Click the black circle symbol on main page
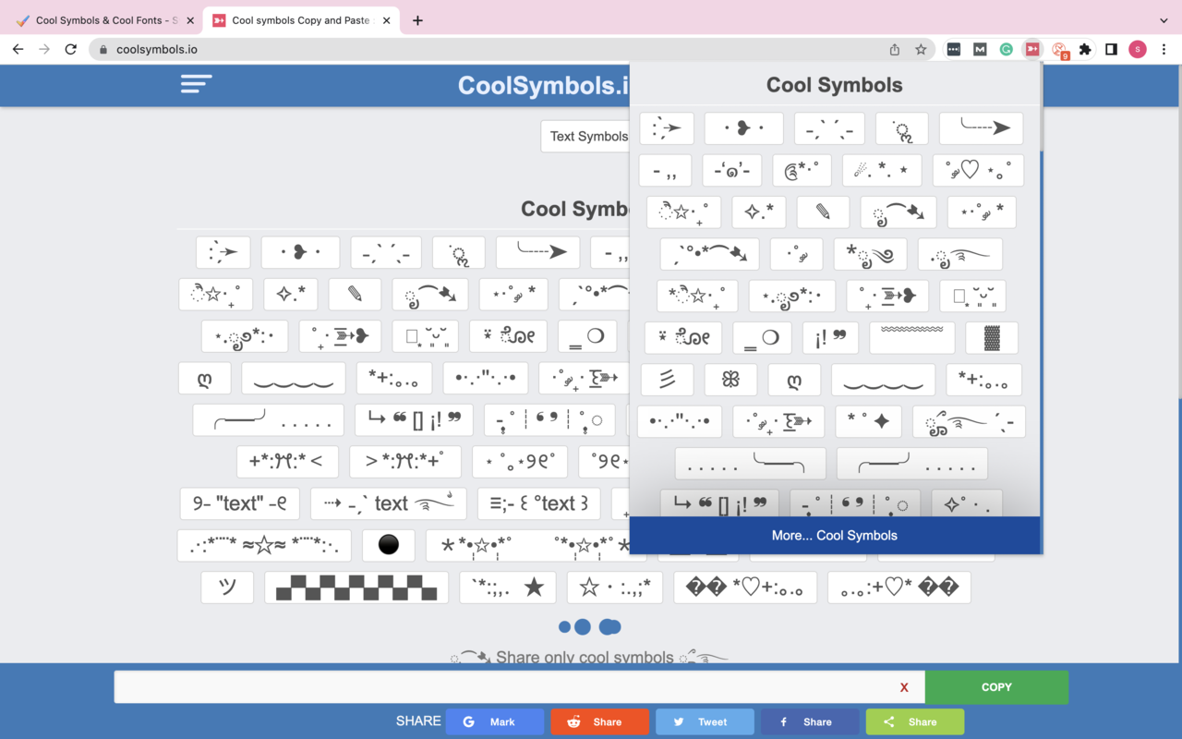The width and height of the screenshot is (1182, 739). pos(389,545)
